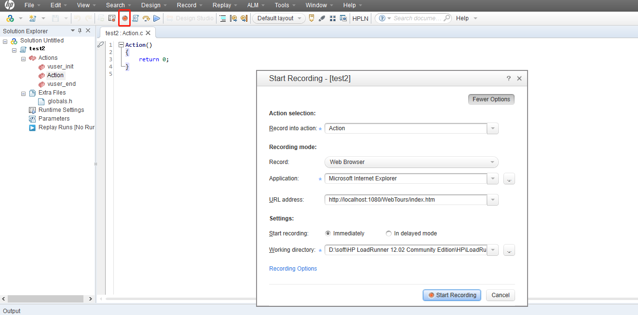The height and width of the screenshot is (315, 638).
Task: Click the Go to next snapshot icon
Action: 244,18
